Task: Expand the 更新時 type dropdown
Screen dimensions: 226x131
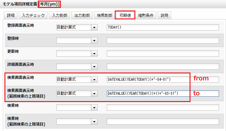Action: tap(77, 53)
